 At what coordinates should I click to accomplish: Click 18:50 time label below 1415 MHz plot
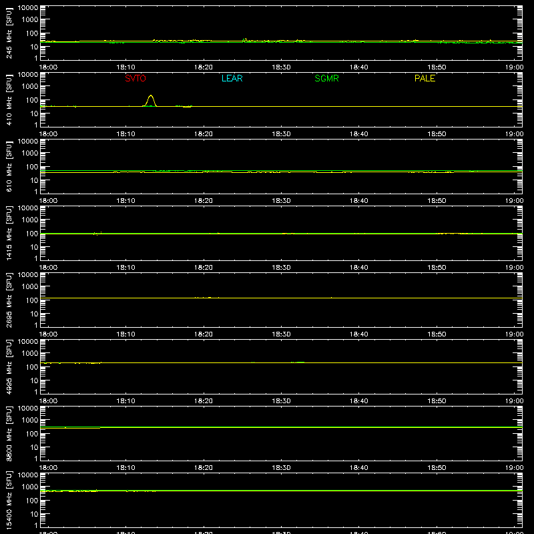click(x=437, y=268)
